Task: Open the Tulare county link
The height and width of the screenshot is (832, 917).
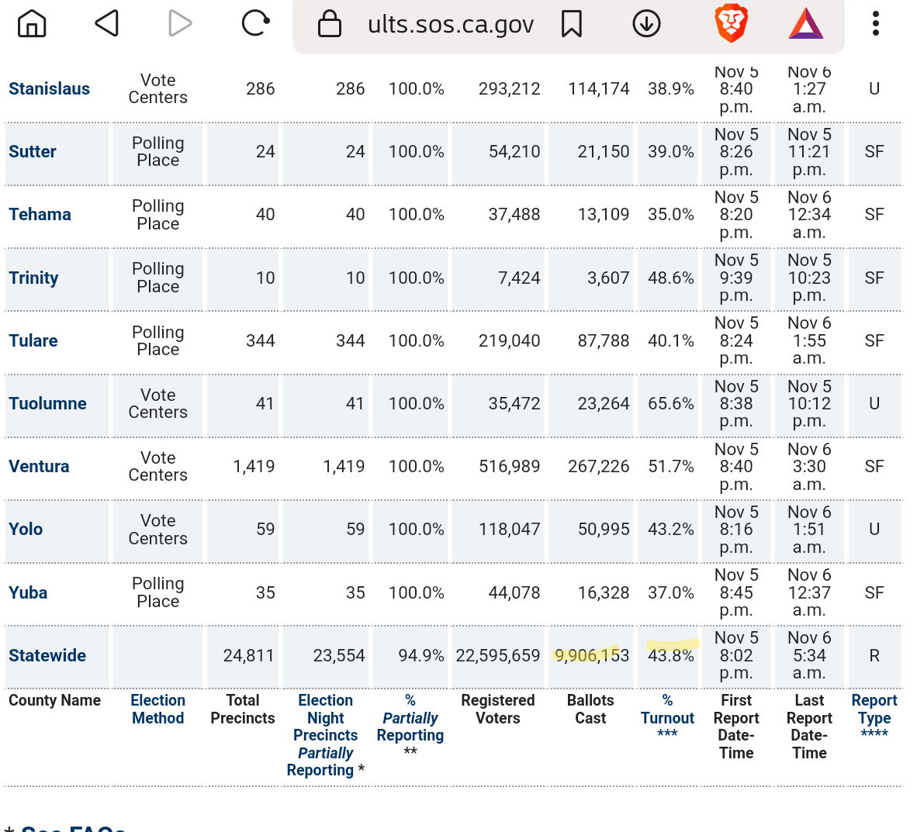Action: (33, 340)
